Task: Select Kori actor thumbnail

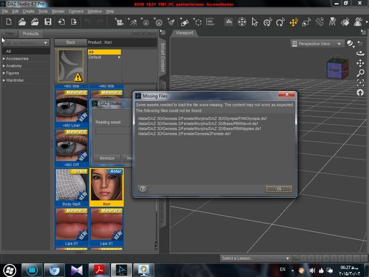Action: coord(106,187)
